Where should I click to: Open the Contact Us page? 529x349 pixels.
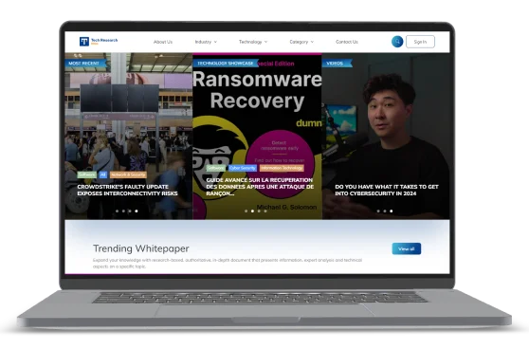click(347, 42)
